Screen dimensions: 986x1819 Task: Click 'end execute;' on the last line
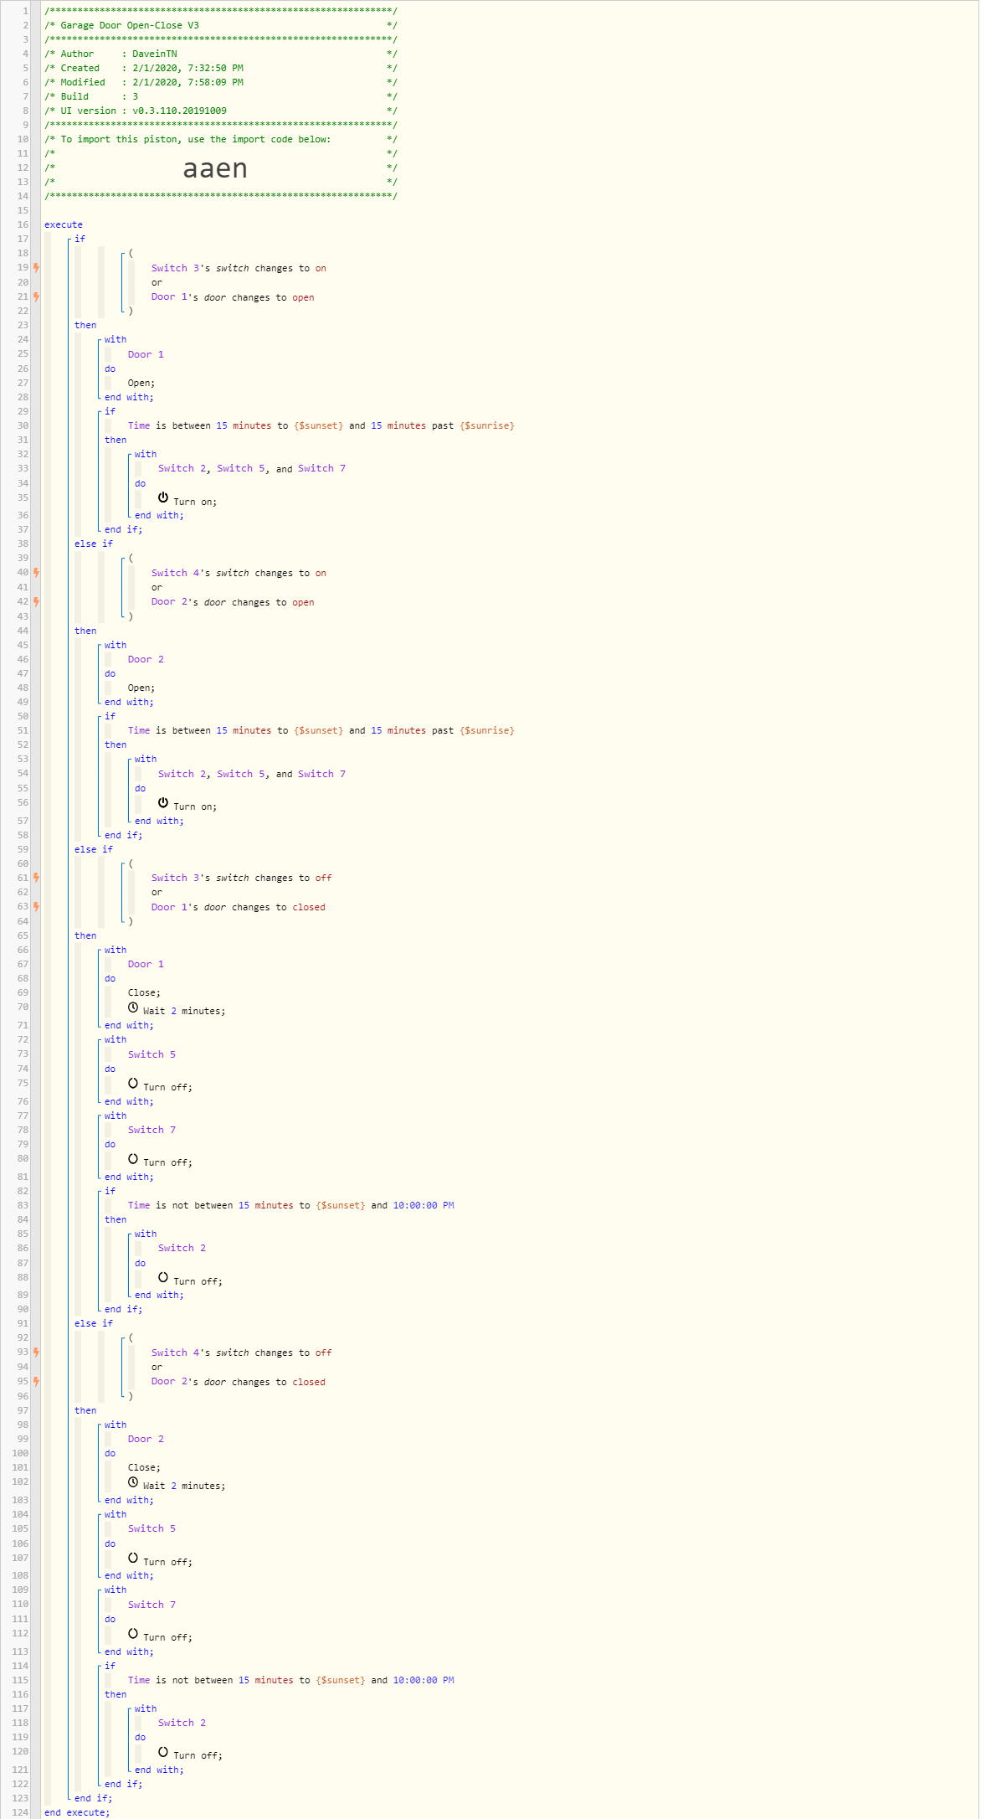pyautogui.click(x=77, y=1812)
